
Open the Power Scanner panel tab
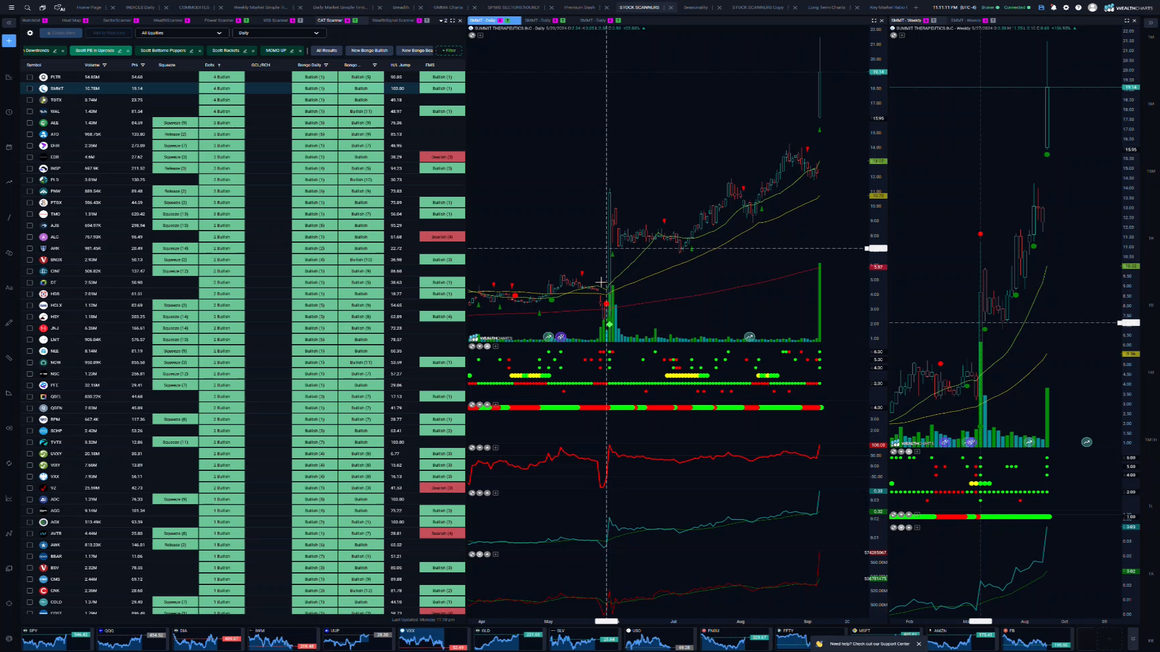[x=219, y=21]
